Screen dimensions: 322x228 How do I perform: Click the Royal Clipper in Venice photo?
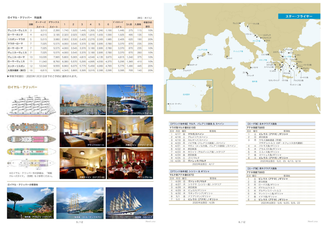tap(83, 100)
